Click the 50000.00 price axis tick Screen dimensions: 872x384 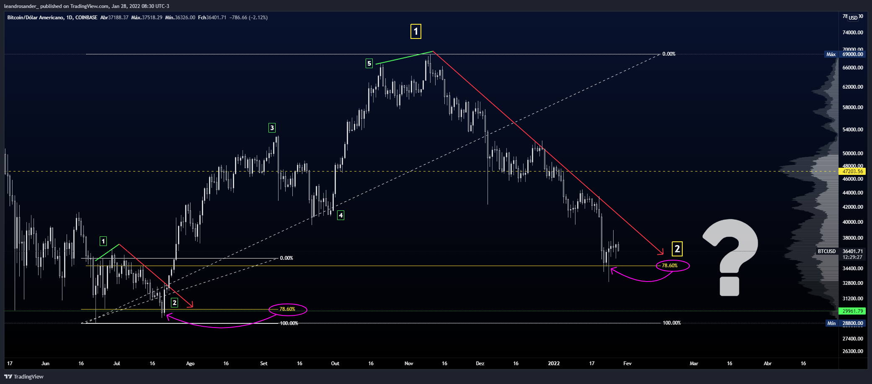[x=853, y=154]
